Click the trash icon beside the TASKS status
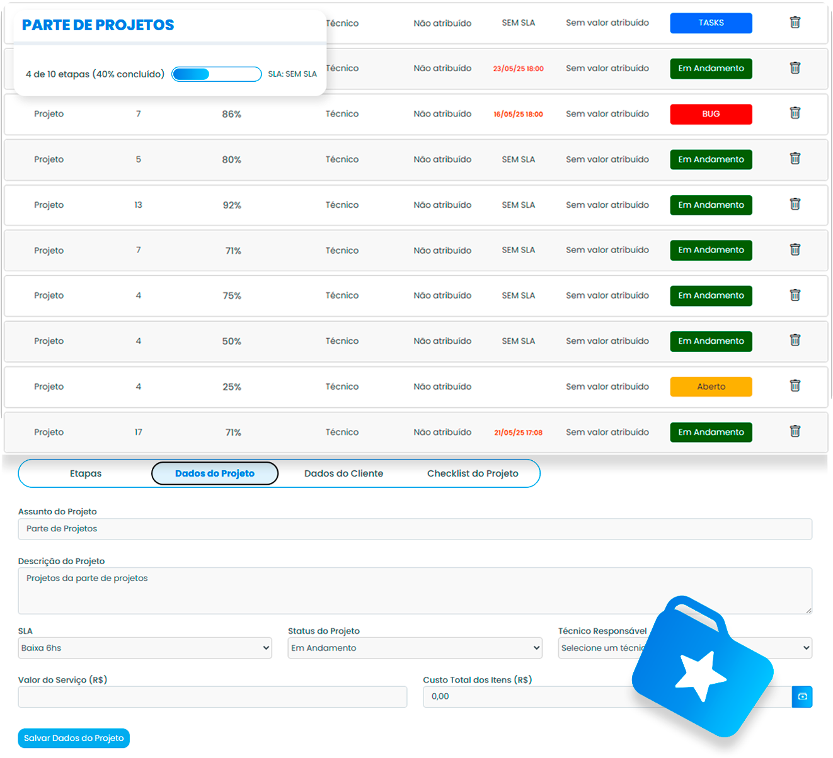This screenshot has height=758, width=833. pos(795,22)
